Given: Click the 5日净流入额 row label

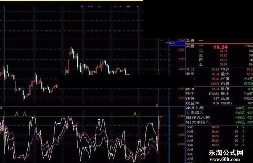Looking at the screenshot, I should [x=198, y=117].
